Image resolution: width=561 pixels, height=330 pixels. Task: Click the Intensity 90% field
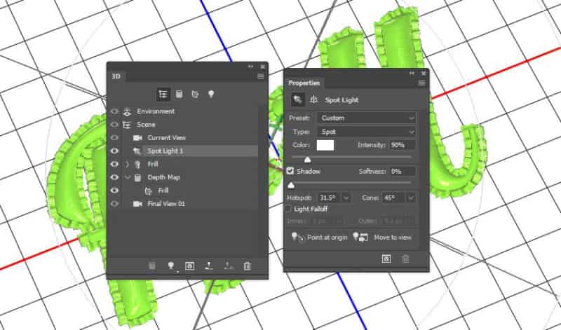[x=402, y=145]
